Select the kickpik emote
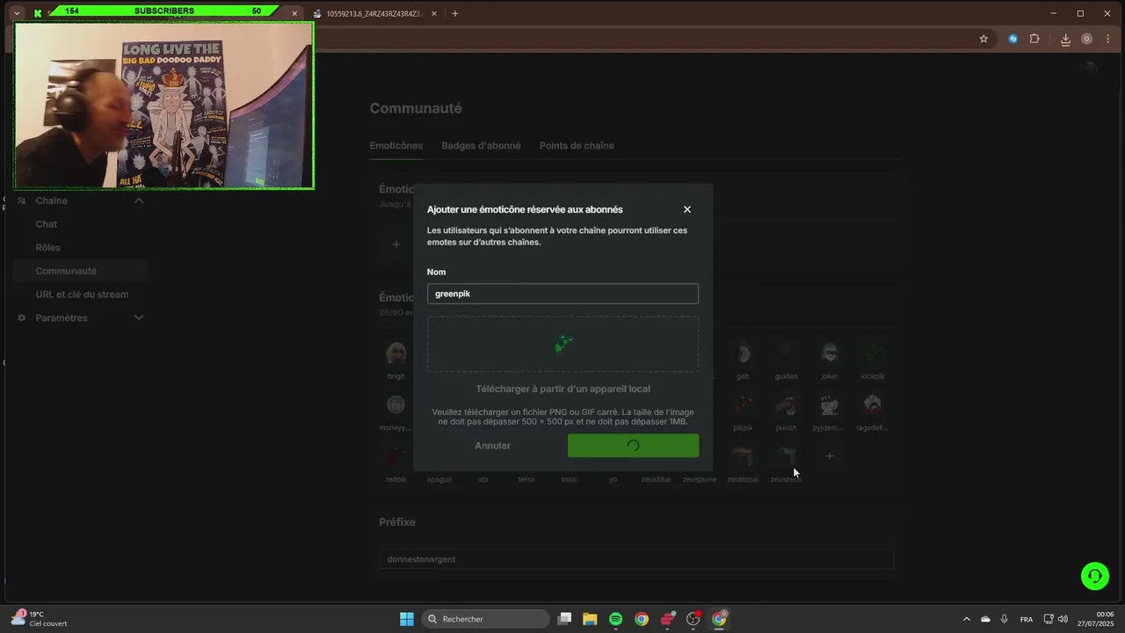Viewport: 1125px width, 633px height. (x=873, y=354)
